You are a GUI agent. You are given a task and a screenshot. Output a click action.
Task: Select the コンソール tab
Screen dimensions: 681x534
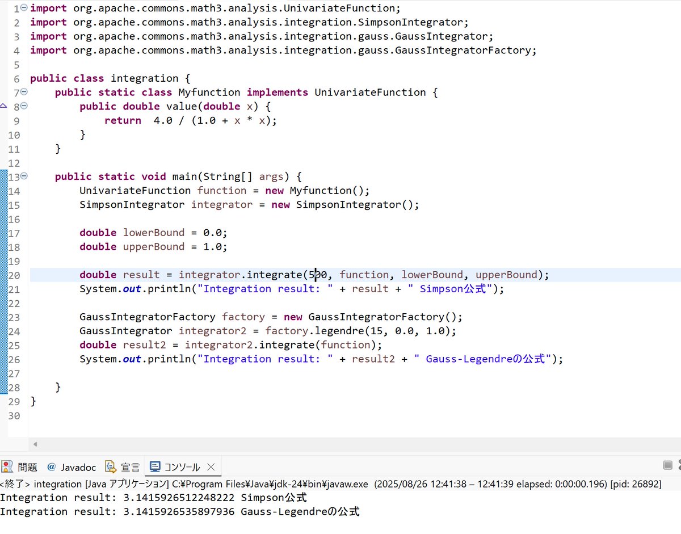(175, 467)
